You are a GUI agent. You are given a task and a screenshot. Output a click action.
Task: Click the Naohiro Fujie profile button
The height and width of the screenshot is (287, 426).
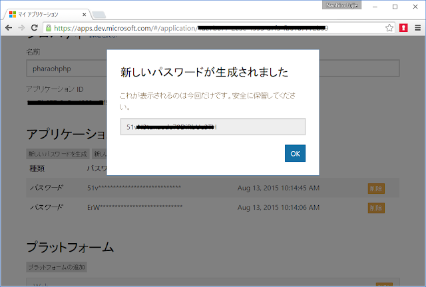341,5
